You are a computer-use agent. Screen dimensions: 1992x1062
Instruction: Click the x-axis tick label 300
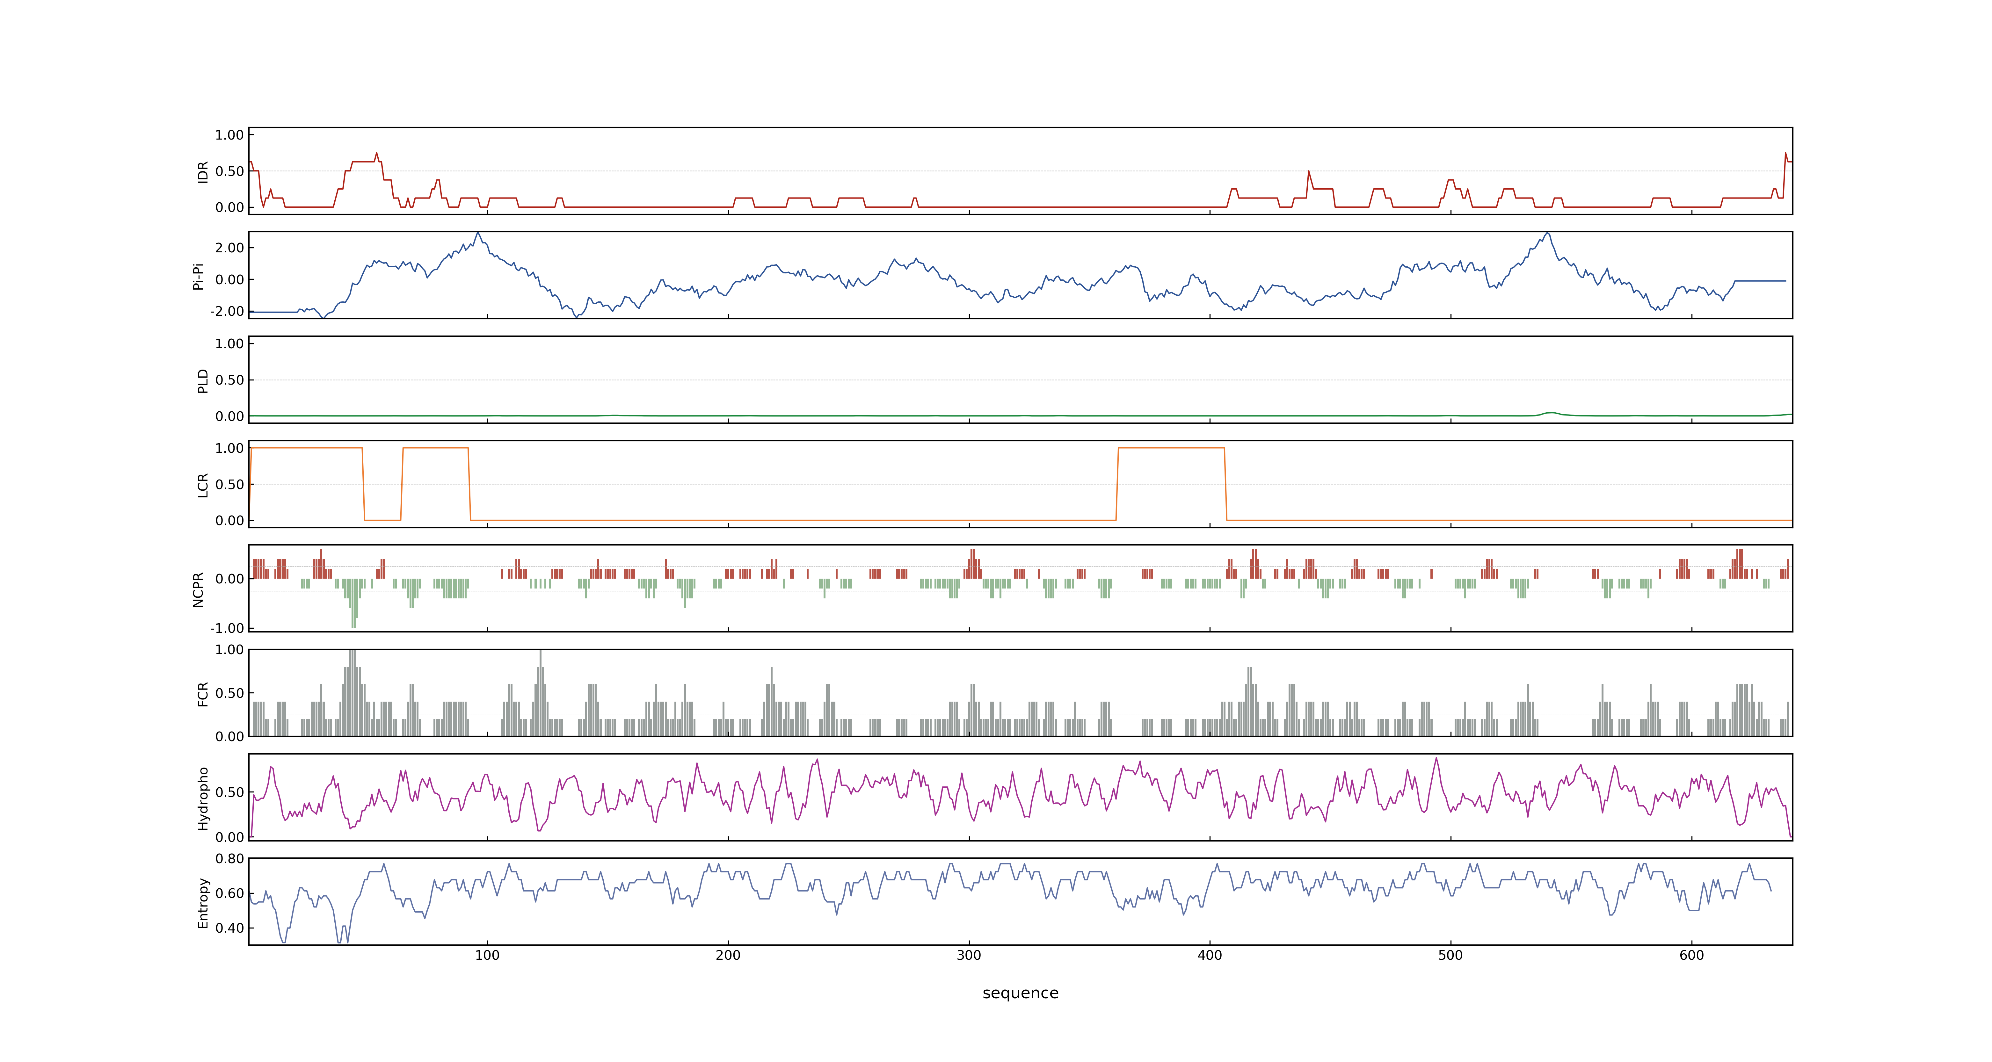969,955
